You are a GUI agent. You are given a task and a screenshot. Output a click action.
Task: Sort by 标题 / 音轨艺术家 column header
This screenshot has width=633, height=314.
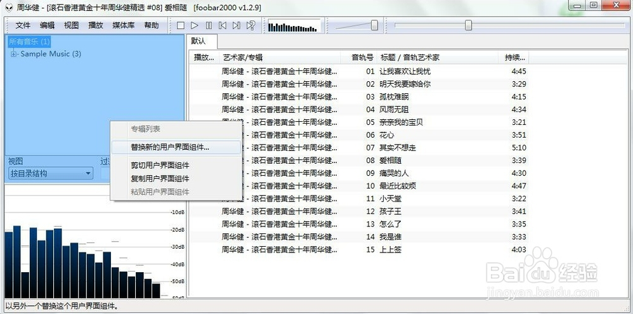[x=438, y=58]
